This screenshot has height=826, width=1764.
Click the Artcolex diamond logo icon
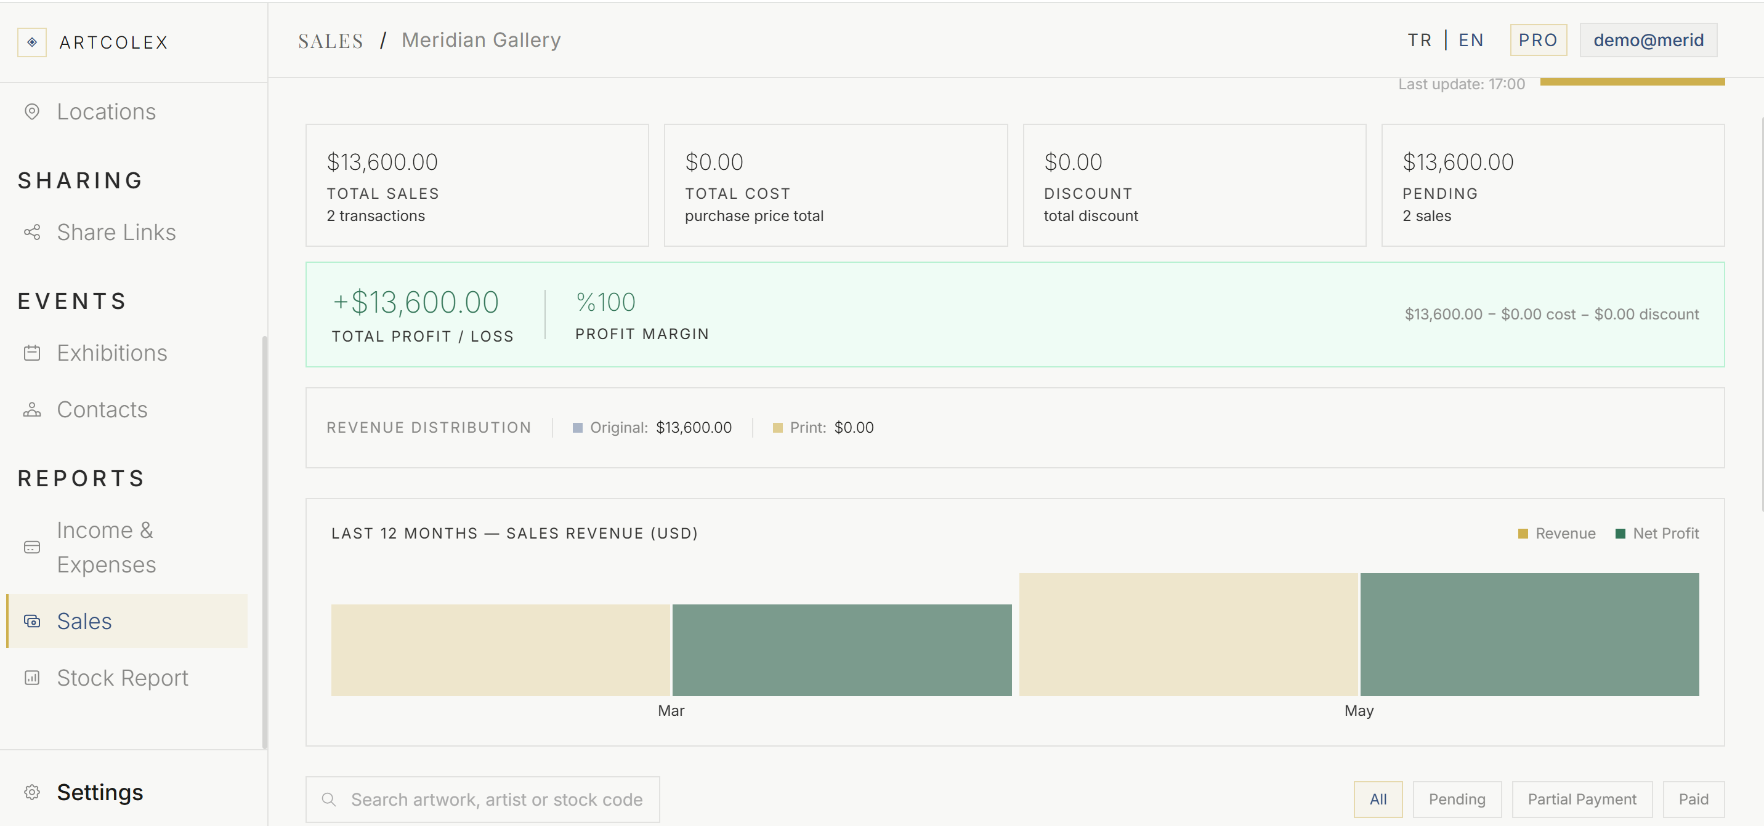click(x=31, y=42)
